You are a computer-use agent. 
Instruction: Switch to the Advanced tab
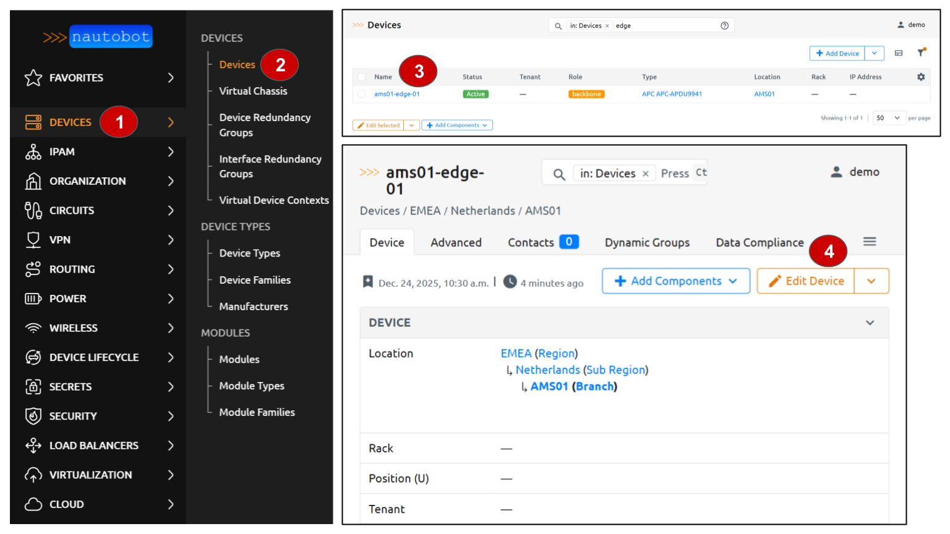tap(456, 243)
